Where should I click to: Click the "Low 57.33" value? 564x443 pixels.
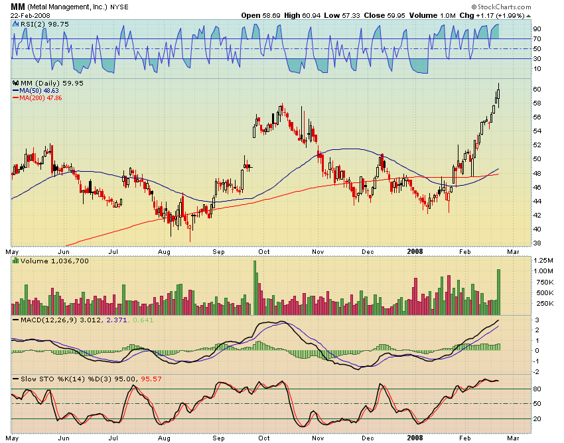pyautogui.click(x=342, y=15)
